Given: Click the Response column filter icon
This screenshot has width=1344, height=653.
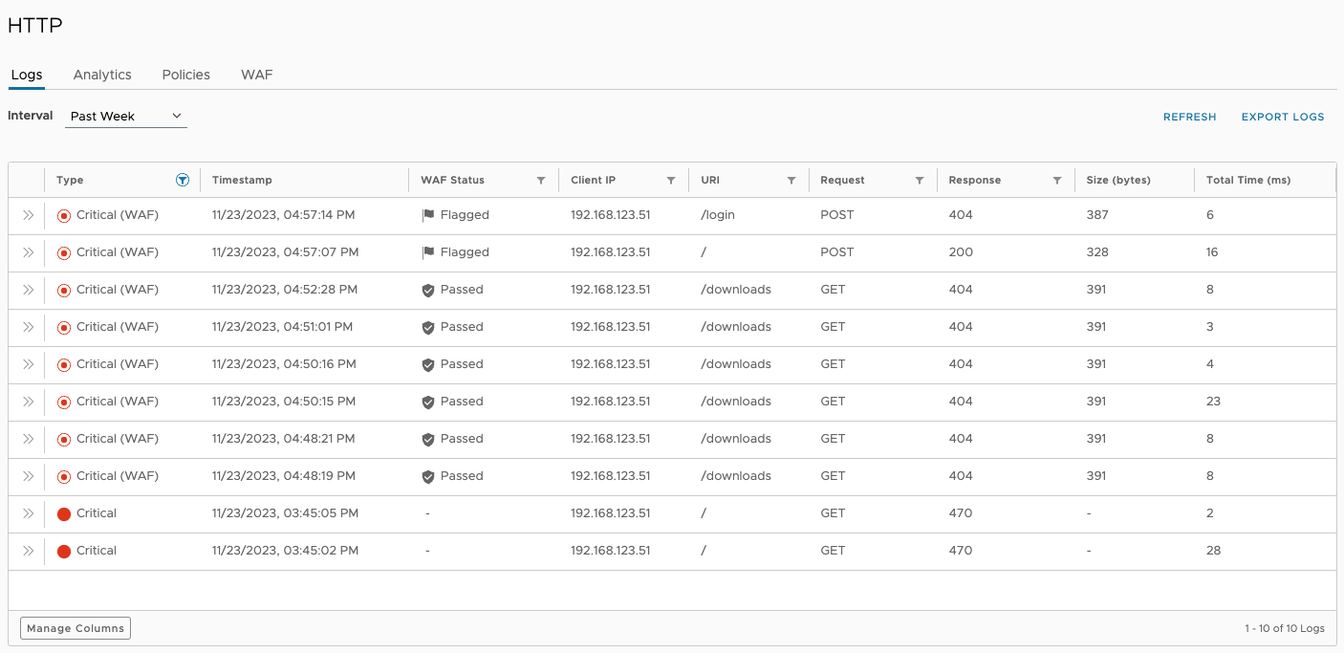Looking at the screenshot, I should point(1057,180).
